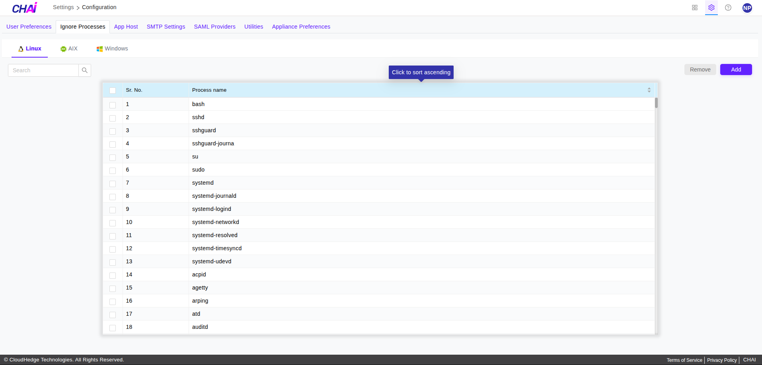Switch to the Windows platform tab
The width and height of the screenshot is (762, 365).
(x=112, y=48)
